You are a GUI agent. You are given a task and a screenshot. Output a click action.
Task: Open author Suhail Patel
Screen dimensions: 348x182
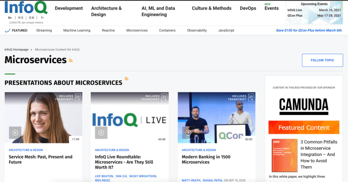213,180
